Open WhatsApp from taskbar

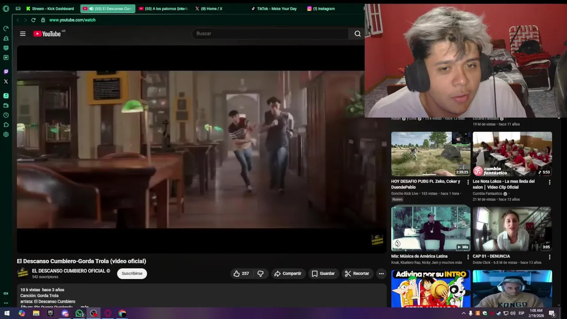click(x=79, y=313)
